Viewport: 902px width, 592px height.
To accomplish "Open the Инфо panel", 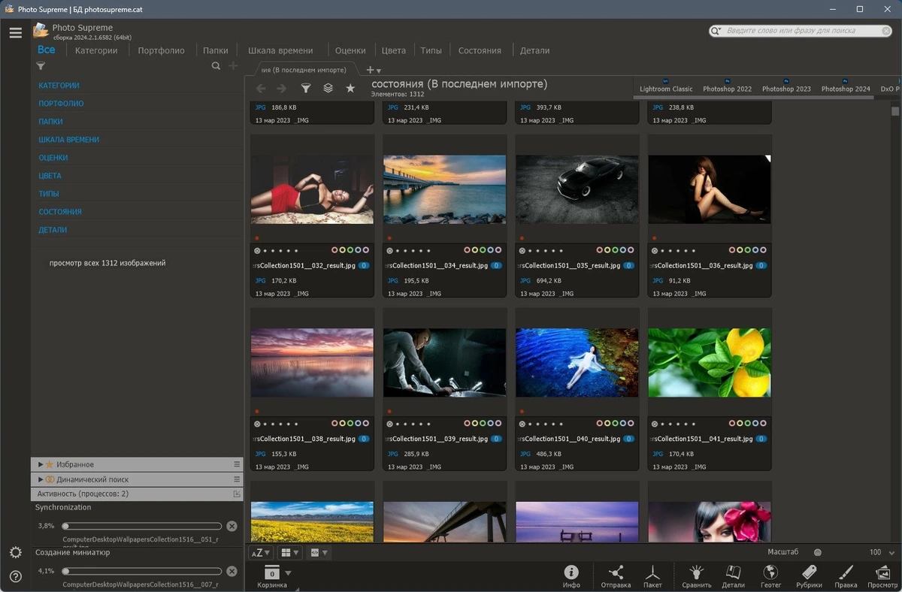I will [x=571, y=576].
